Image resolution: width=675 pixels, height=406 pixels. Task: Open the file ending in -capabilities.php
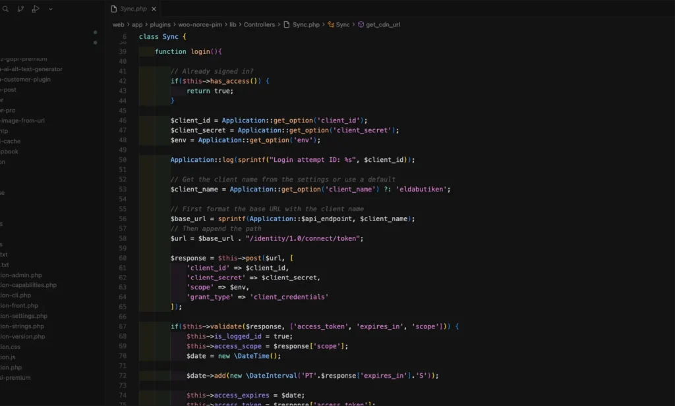28,285
